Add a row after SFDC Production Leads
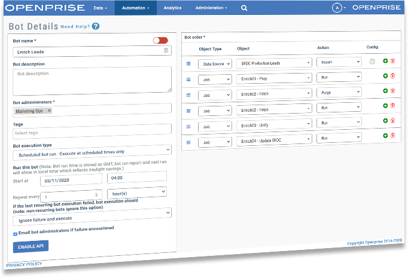Viewport: 408px width, 278px height. pos(385,61)
